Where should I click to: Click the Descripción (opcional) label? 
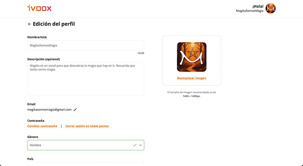click(43, 59)
